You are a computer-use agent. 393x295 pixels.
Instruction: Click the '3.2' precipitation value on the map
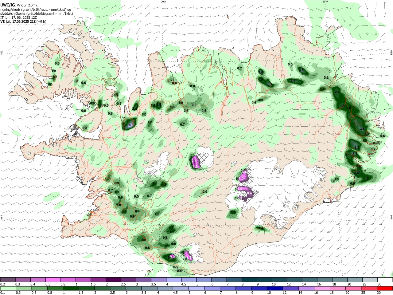270,84
